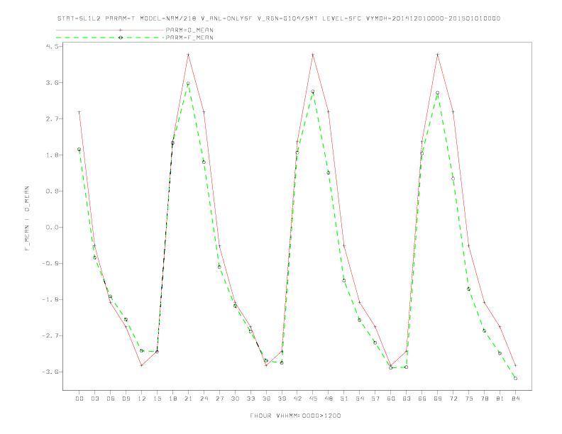
Task: Click the 51 forecast hour tick label
Action: tap(344, 399)
